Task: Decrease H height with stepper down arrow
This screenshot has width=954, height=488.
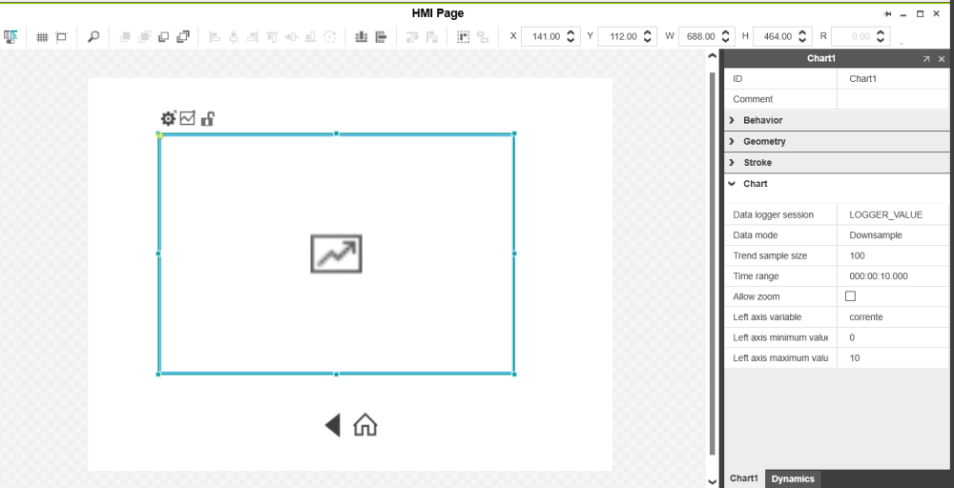Action: click(802, 41)
